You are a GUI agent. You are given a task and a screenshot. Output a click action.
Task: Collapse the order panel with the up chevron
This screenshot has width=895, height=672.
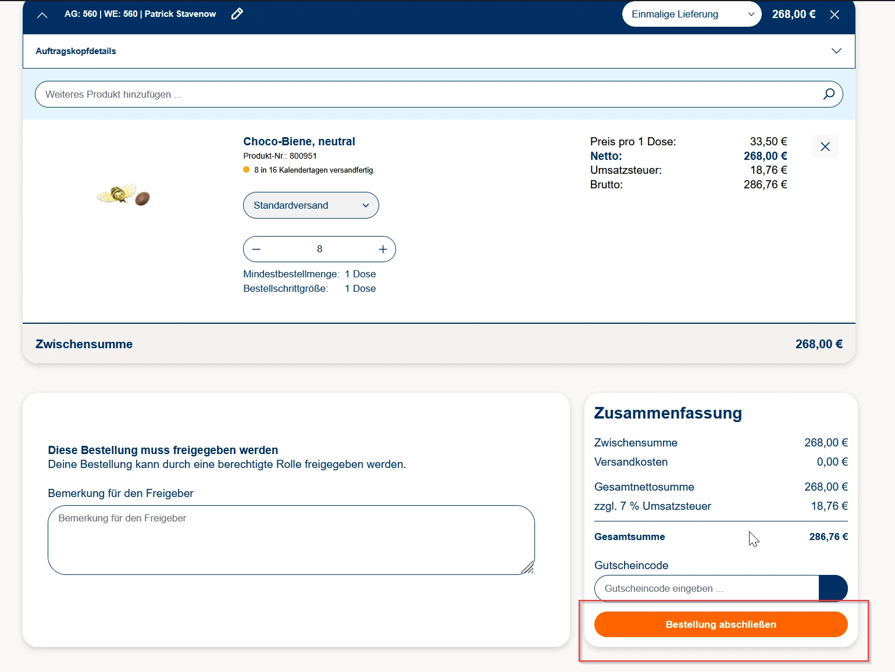tap(42, 15)
